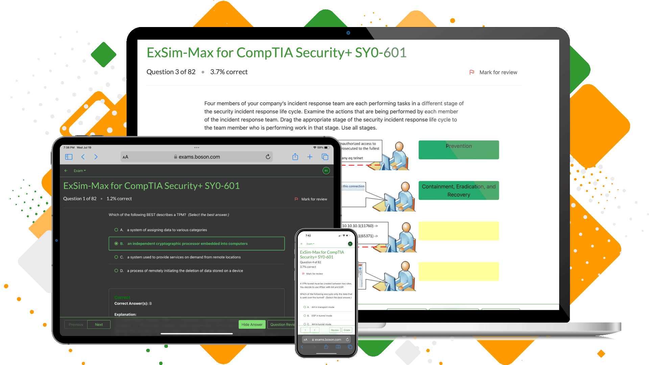Click the Next button on tablet screen

coord(98,324)
